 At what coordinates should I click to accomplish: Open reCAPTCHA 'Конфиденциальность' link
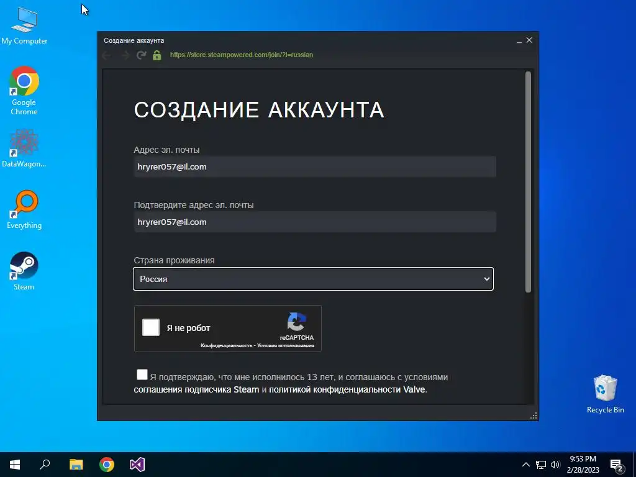point(226,345)
